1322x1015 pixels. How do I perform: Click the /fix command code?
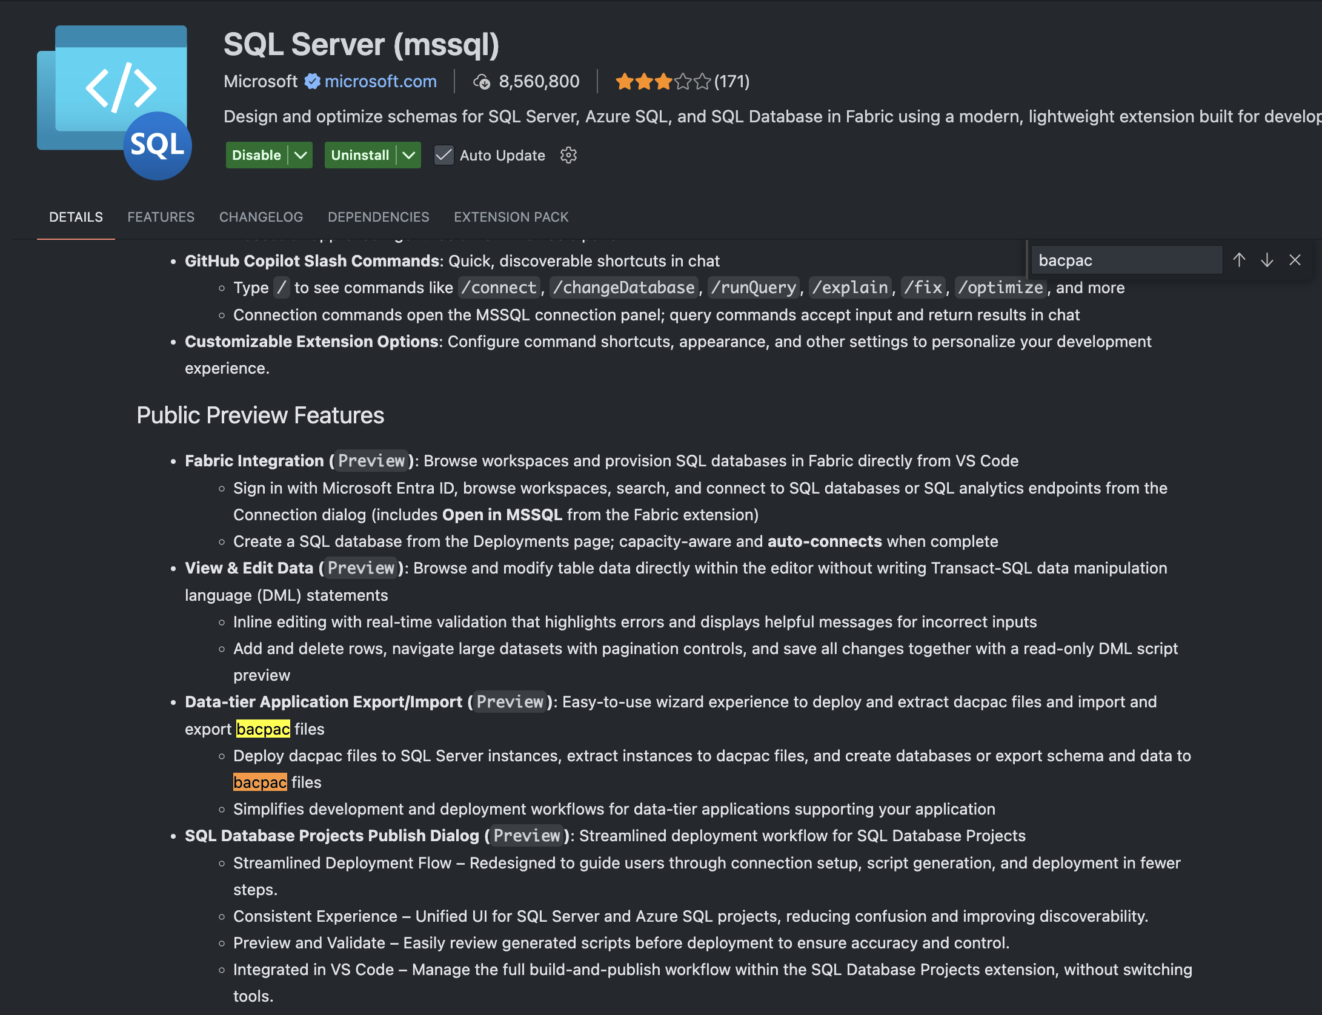(923, 288)
